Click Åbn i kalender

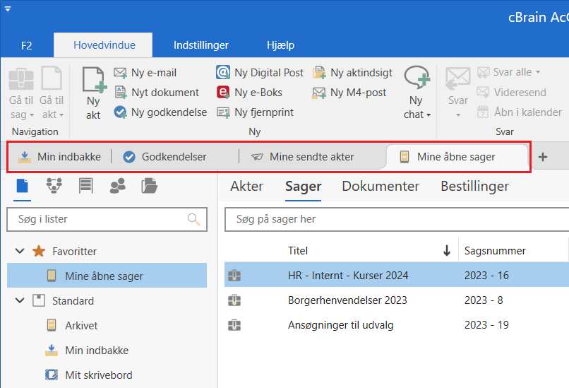(x=520, y=112)
